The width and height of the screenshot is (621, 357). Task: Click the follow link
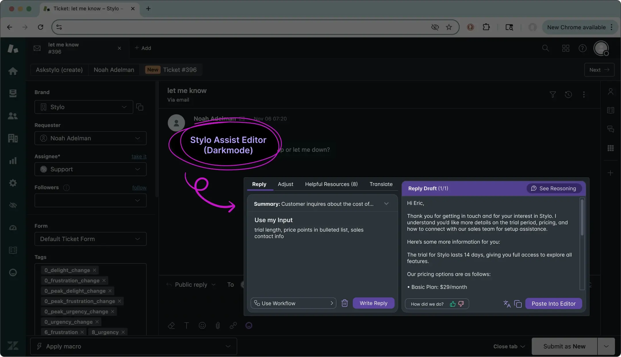coord(139,187)
